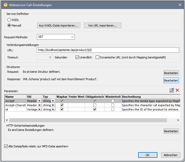
Task: Click the red delete parameter icon
Action: (x=178, y=90)
